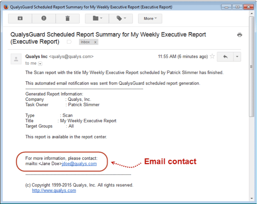257x204 pixels.
Task: Reply to the email with the arrow button
Action: 225,56
